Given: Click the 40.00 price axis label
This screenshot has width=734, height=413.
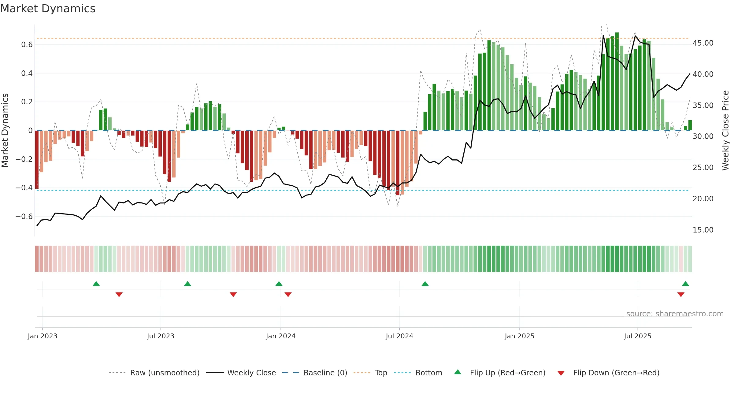Looking at the screenshot, I should [703, 74].
